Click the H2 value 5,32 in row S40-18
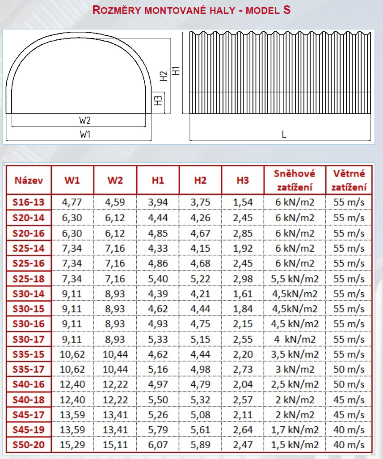Image resolution: width=383 pixels, height=459 pixels. point(200,400)
